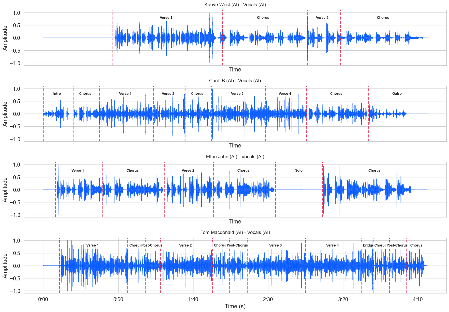Click the Verse 1 label in Elton John plot
The width and height of the screenshot is (449, 312).
tap(78, 171)
